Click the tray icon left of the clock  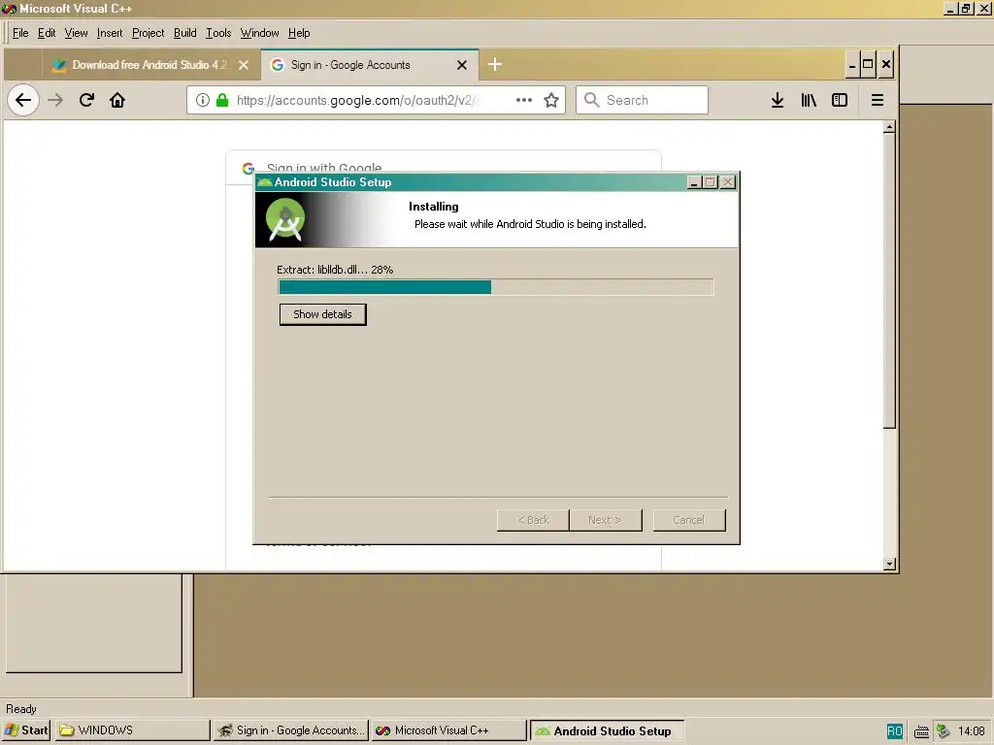tap(944, 731)
